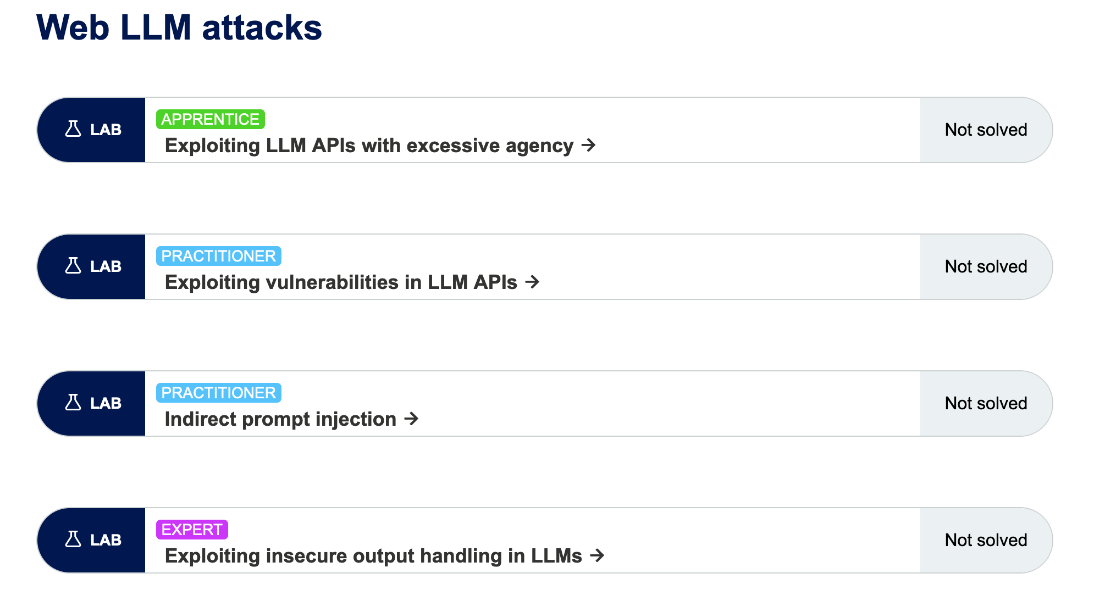The image size is (1094, 601).
Task: Click the LAB flask icon for insecure output handling lab
Action: point(73,540)
